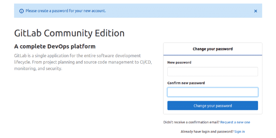Click the 'monitoring, and security.' text line
The height and width of the screenshot is (138, 276).
point(38,69)
